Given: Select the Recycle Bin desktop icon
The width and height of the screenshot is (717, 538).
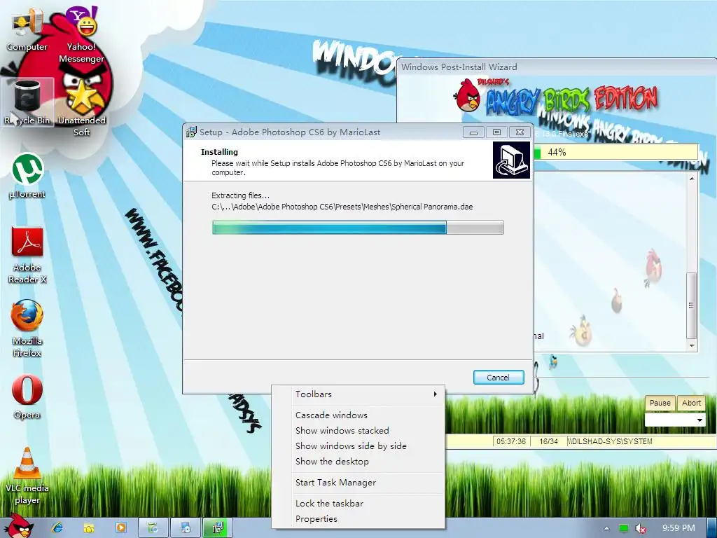Looking at the screenshot, I should [27, 102].
